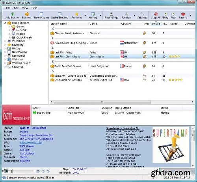The image size is (197, 182).
Task: Open the Edit menu
Action: coord(16,8)
